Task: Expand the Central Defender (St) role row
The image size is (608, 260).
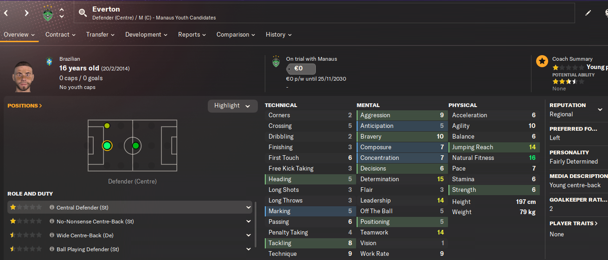Action: click(x=130, y=208)
